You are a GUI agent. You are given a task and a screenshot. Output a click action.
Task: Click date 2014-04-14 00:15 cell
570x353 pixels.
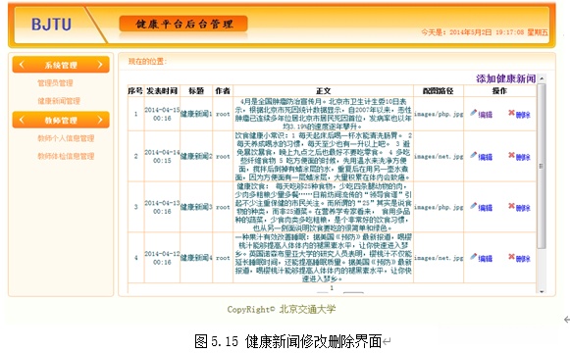162,156
